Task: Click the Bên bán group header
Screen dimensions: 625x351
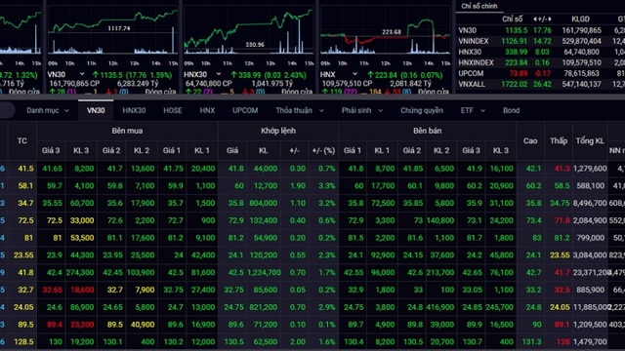Action: [428, 131]
